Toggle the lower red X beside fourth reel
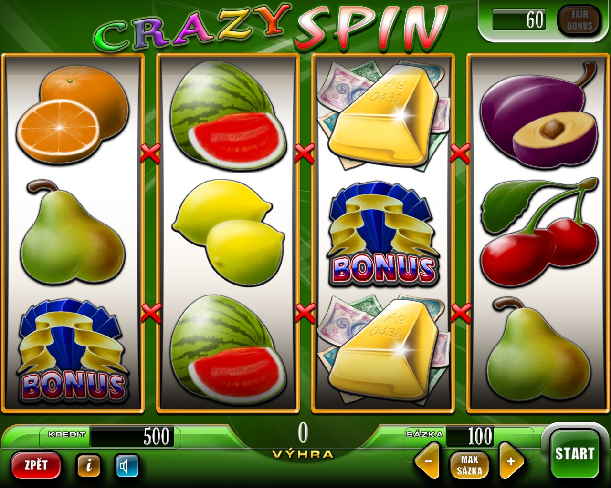Screen dimensions: 611x488 pyautogui.click(x=461, y=313)
